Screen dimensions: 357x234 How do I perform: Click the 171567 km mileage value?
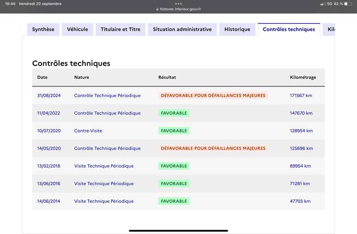(x=301, y=95)
